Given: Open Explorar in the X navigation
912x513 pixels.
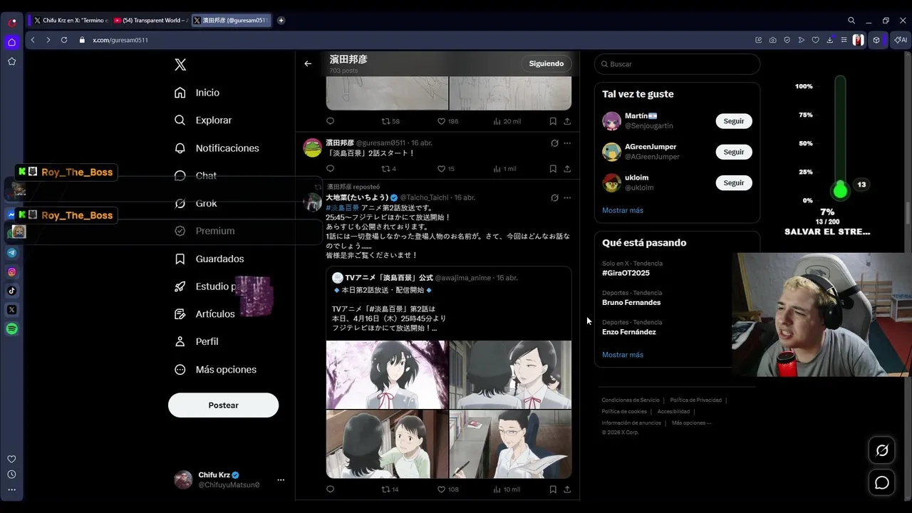Looking at the screenshot, I should 203,120.
